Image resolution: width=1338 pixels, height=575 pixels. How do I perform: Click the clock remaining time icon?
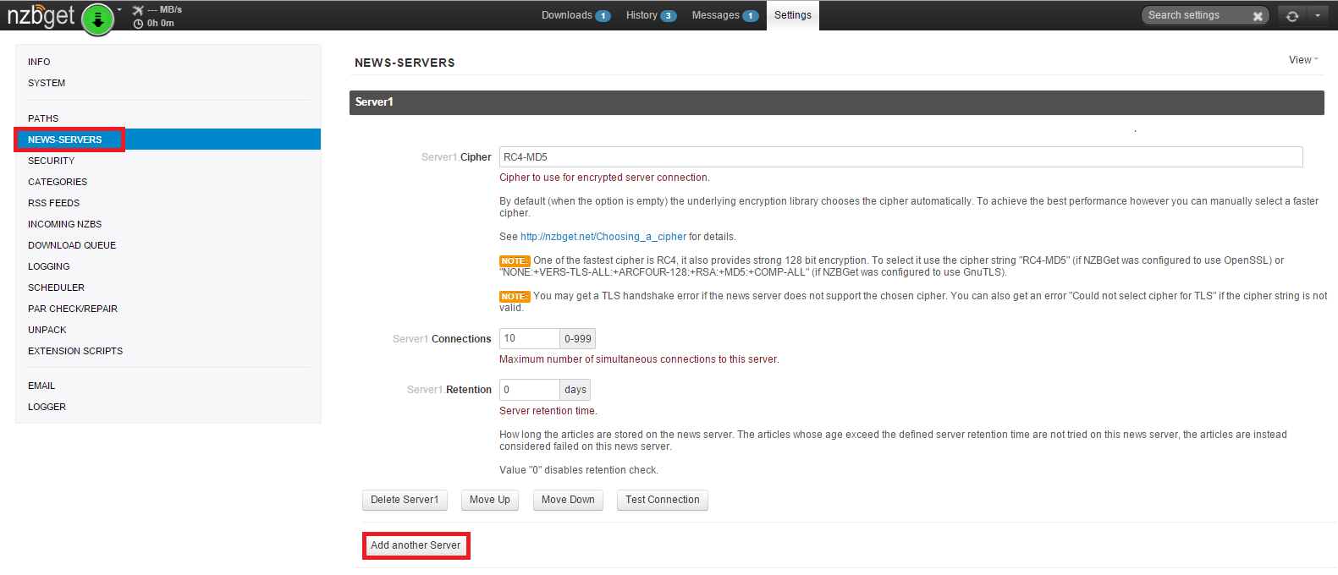[x=138, y=24]
